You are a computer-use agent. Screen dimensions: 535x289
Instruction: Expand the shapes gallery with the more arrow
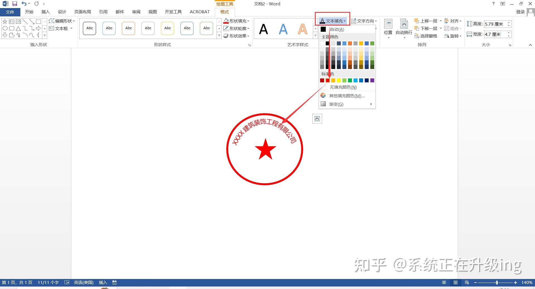coord(45,35)
